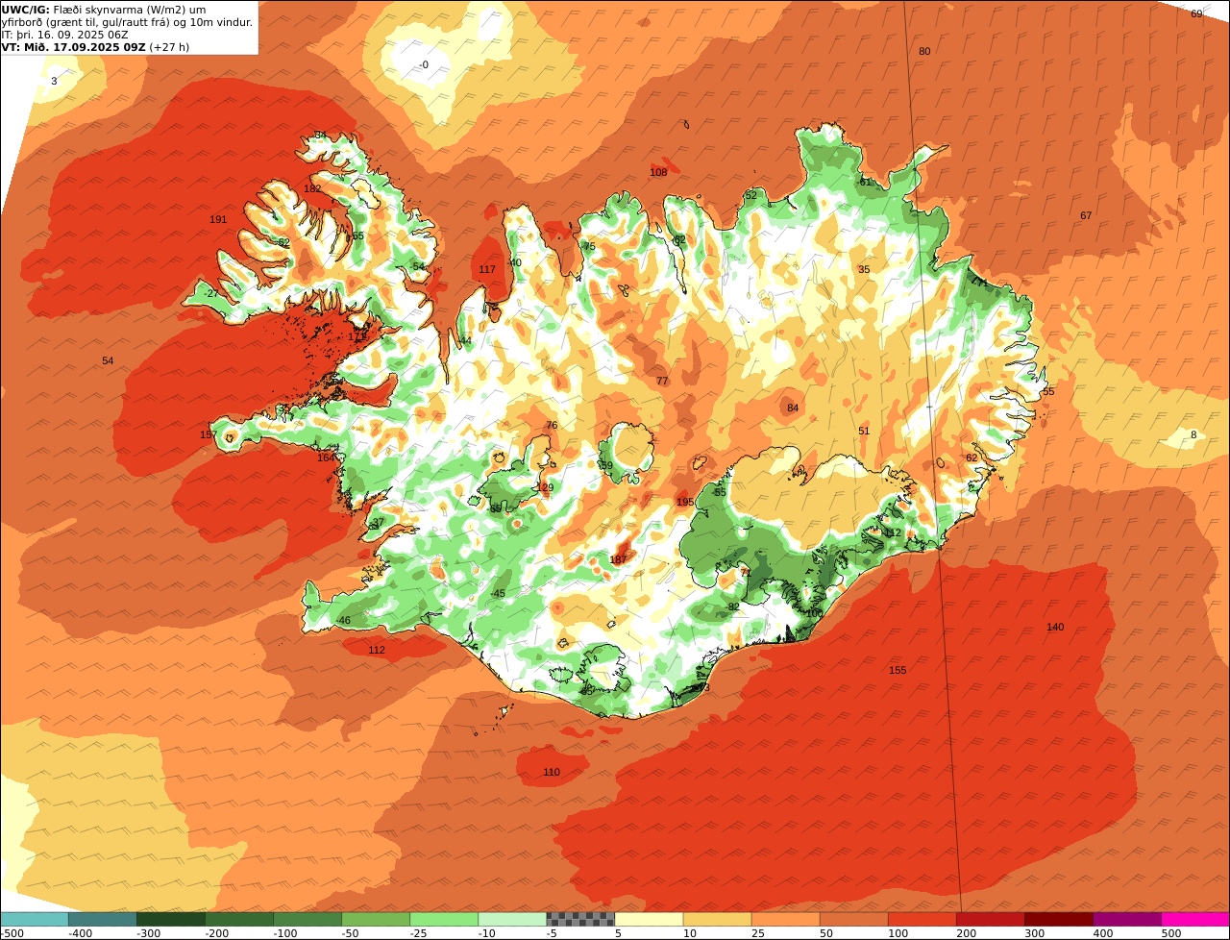1230x940 pixels.
Task: Click the map value '84' in the eastern highlands
Action: coord(793,408)
